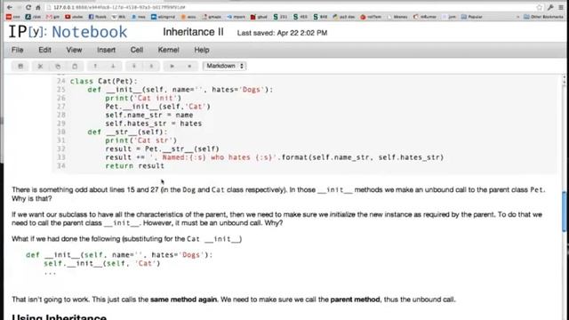Click the paragraph starting 'There is something odd'
The image size is (569, 320).
pyautogui.click(x=278, y=194)
